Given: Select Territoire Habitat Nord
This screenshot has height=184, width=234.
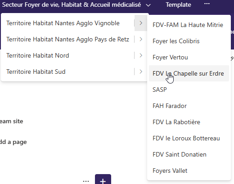Looking at the screenshot, I should click(x=38, y=55).
